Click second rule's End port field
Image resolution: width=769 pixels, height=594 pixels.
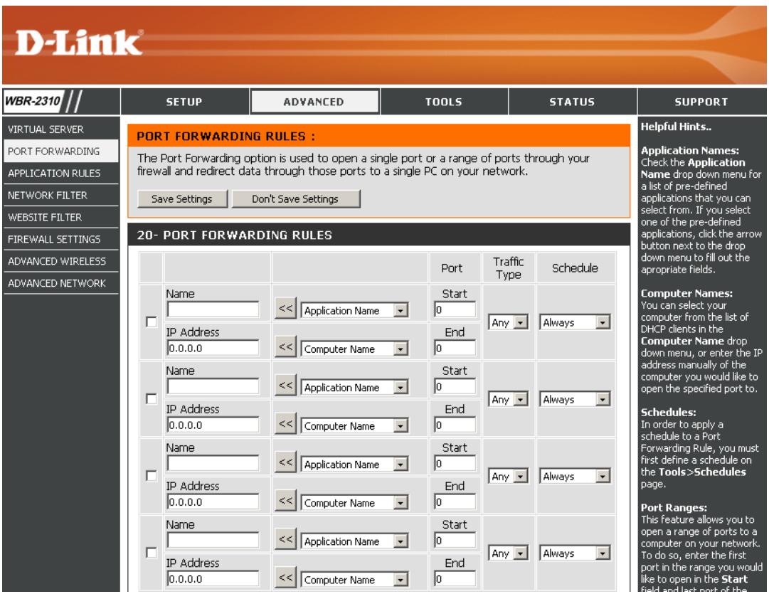click(455, 425)
